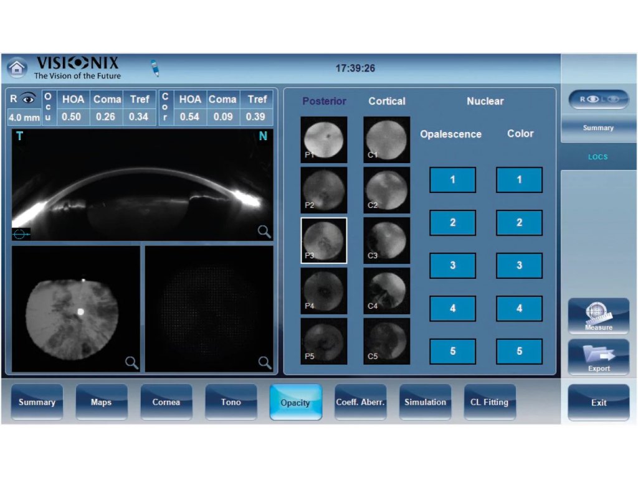Open the Tono tab
Image resolution: width=638 pixels, height=478 pixels.
231,402
